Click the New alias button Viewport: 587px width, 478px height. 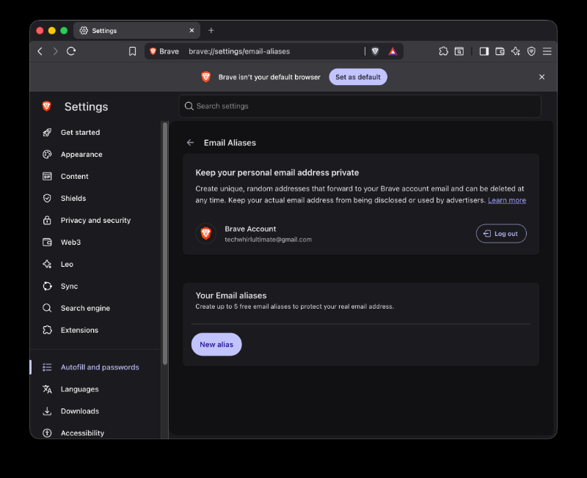tap(216, 345)
